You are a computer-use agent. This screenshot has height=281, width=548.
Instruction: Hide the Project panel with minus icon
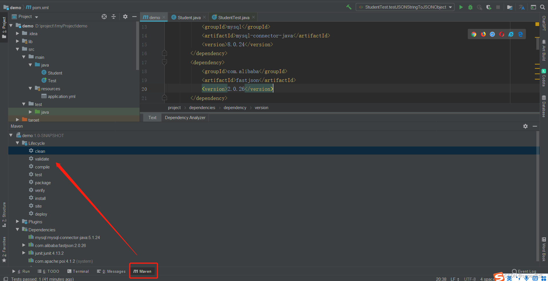pos(134,17)
